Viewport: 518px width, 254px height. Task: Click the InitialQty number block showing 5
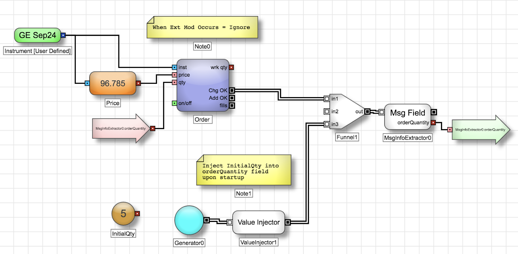pyautogui.click(x=123, y=214)
